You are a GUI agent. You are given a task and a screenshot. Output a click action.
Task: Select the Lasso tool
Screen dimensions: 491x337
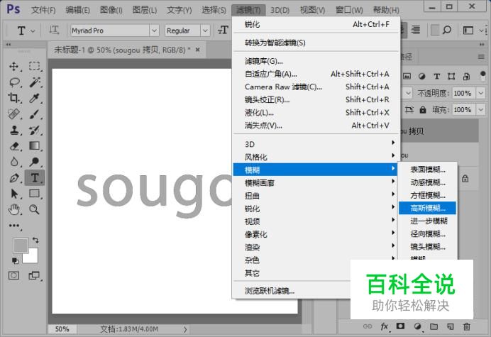click(14, 82)
